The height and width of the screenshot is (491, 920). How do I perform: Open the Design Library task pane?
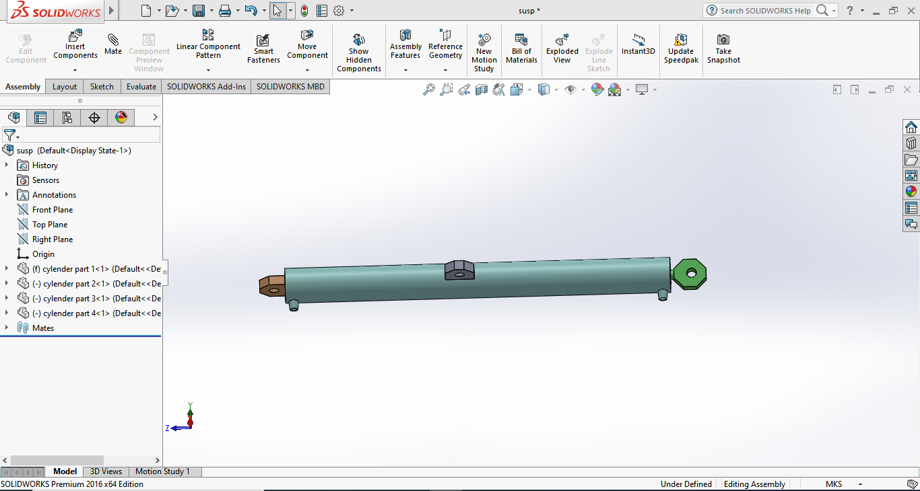point(911,143)
